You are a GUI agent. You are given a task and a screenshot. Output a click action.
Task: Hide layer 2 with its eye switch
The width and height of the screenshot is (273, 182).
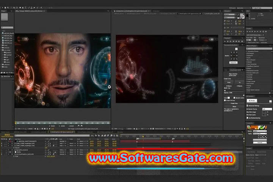point(2,143)
